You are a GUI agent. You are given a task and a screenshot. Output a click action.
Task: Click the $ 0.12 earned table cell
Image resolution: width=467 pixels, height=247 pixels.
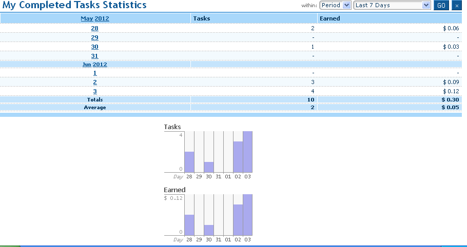451,91
